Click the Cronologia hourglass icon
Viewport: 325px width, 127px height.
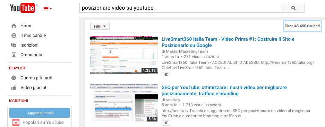pyautogui.click(x=14, y=55)
